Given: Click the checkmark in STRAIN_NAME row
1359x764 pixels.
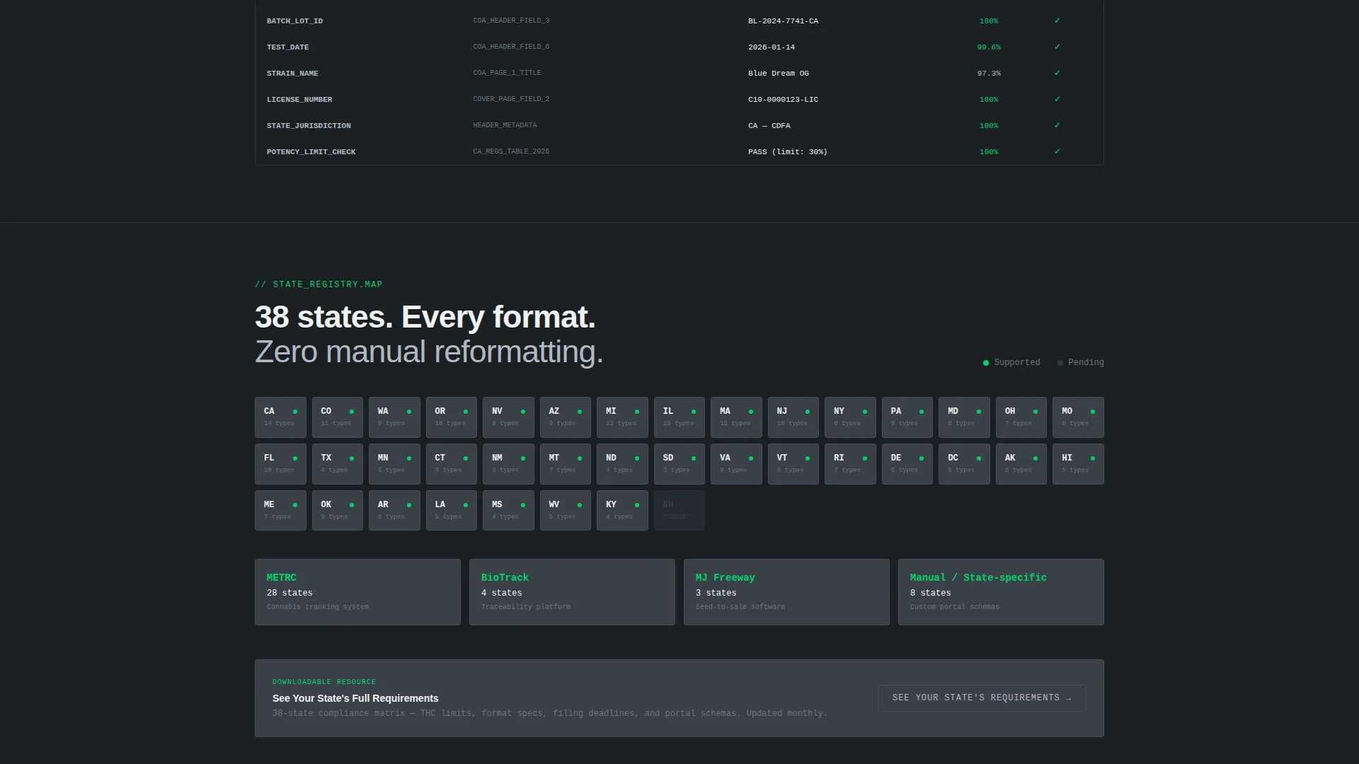Looking at the screenshot, I should tap(1057, 74).
